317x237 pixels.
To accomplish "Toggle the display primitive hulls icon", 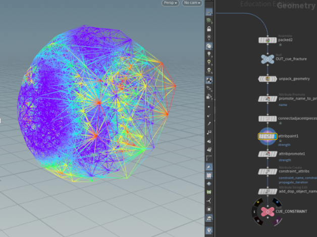I will coord(209,158).
